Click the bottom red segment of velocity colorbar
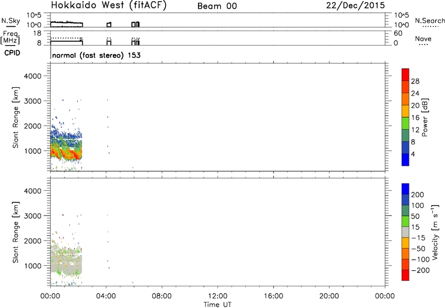The width and height of the screenshot is (445, 308). click(x=406, y=275)
